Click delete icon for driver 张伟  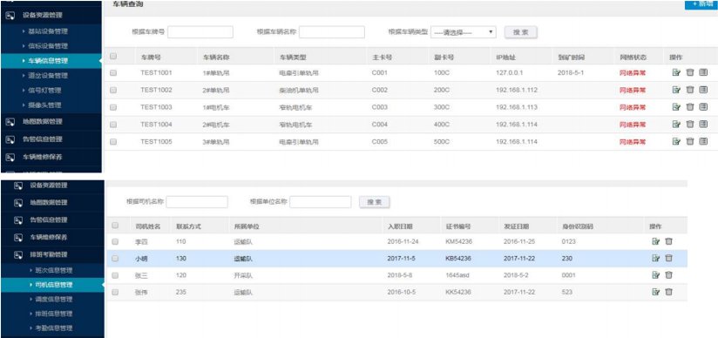(x=668, y=292)
